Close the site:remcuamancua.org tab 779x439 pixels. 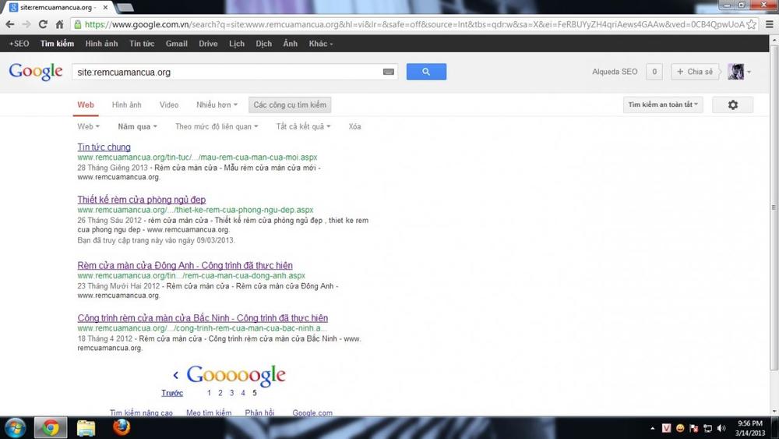pyautogui.click(x=105, y=8)
